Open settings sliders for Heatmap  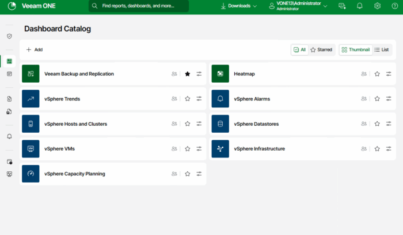(389, 74)
